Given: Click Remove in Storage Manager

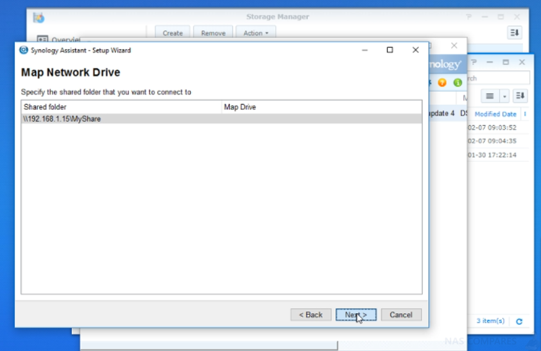Looking at the screenshot, I should 213,33.
